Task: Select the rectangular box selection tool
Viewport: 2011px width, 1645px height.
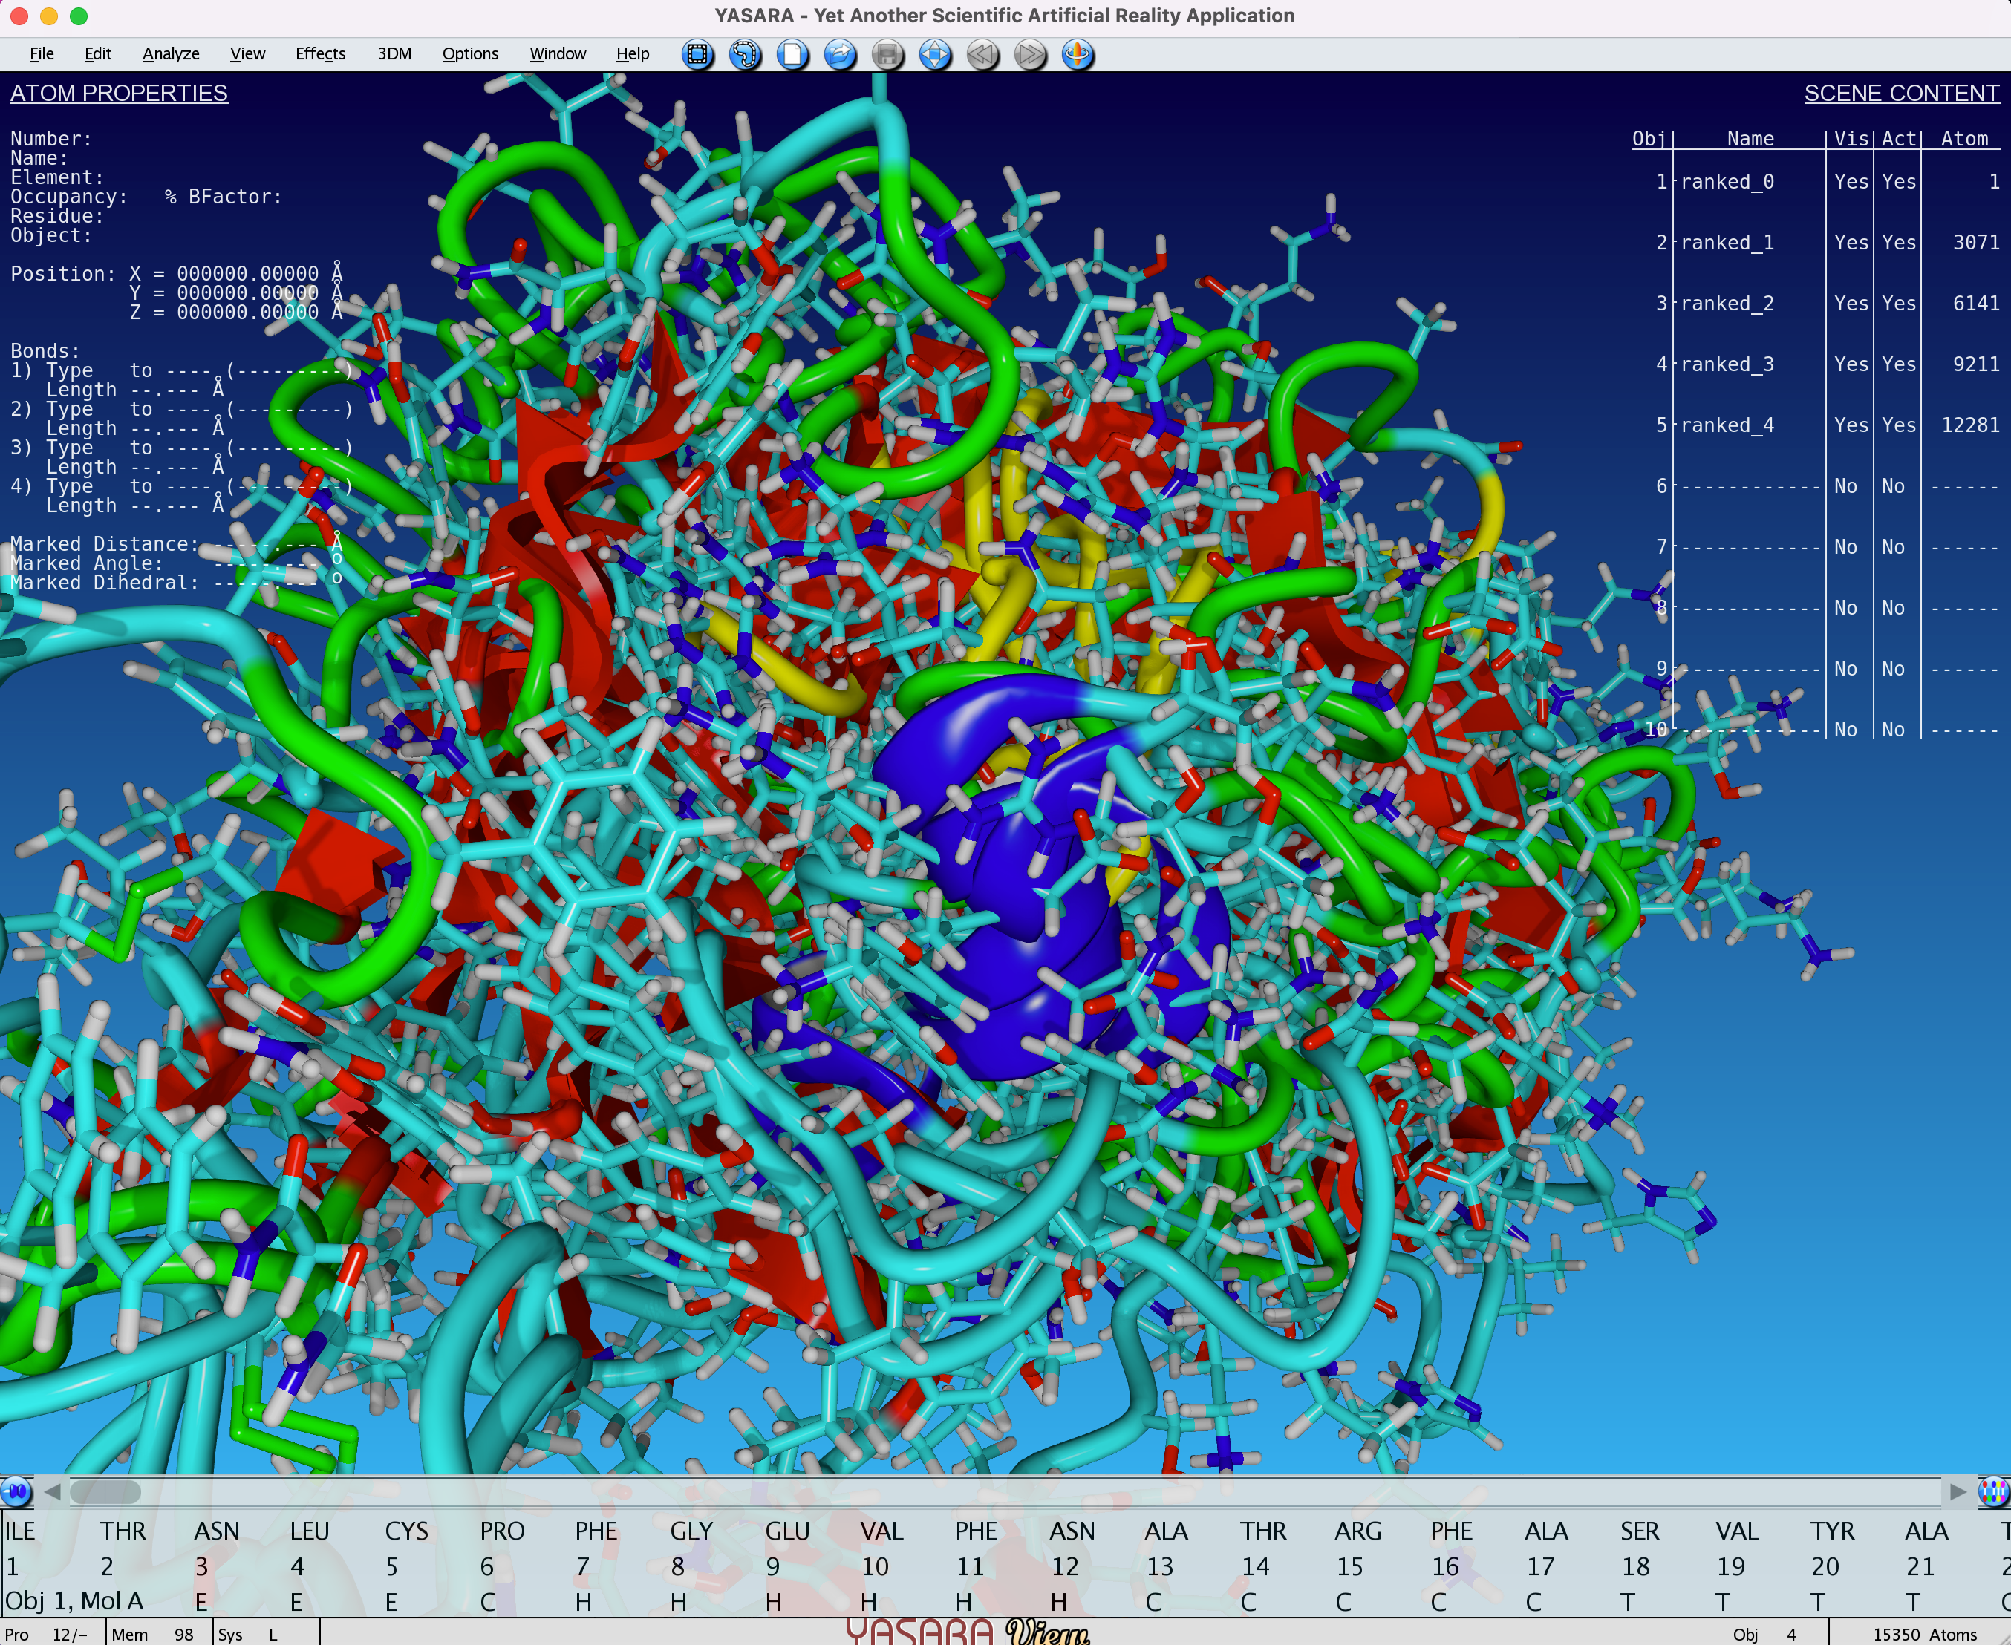Action: click(x=697, y=54)
